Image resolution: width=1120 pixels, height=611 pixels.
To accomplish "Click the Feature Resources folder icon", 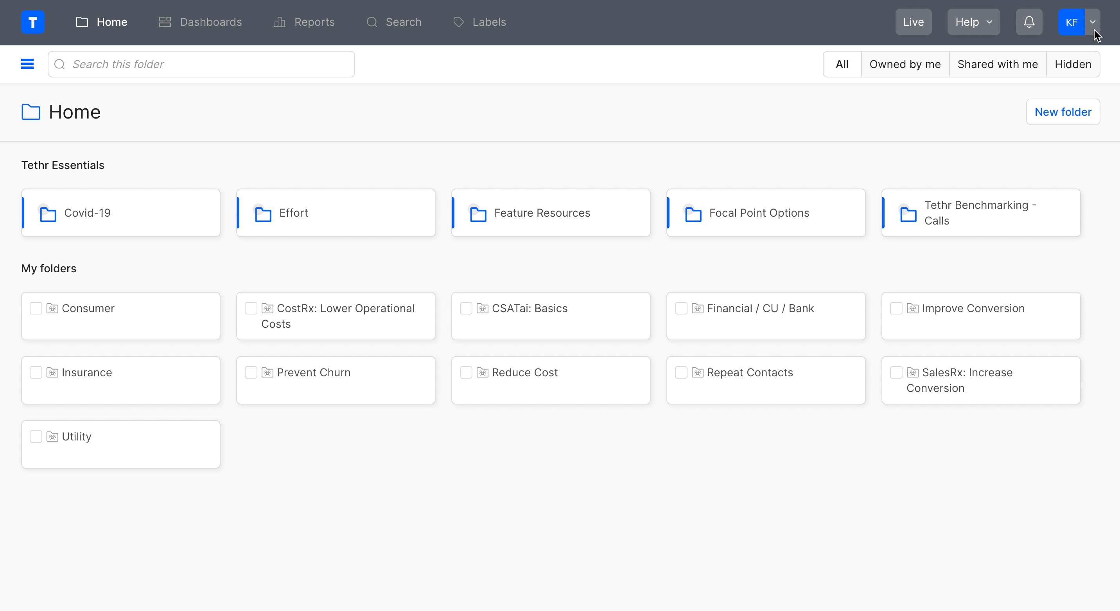I will coord(478,214).
